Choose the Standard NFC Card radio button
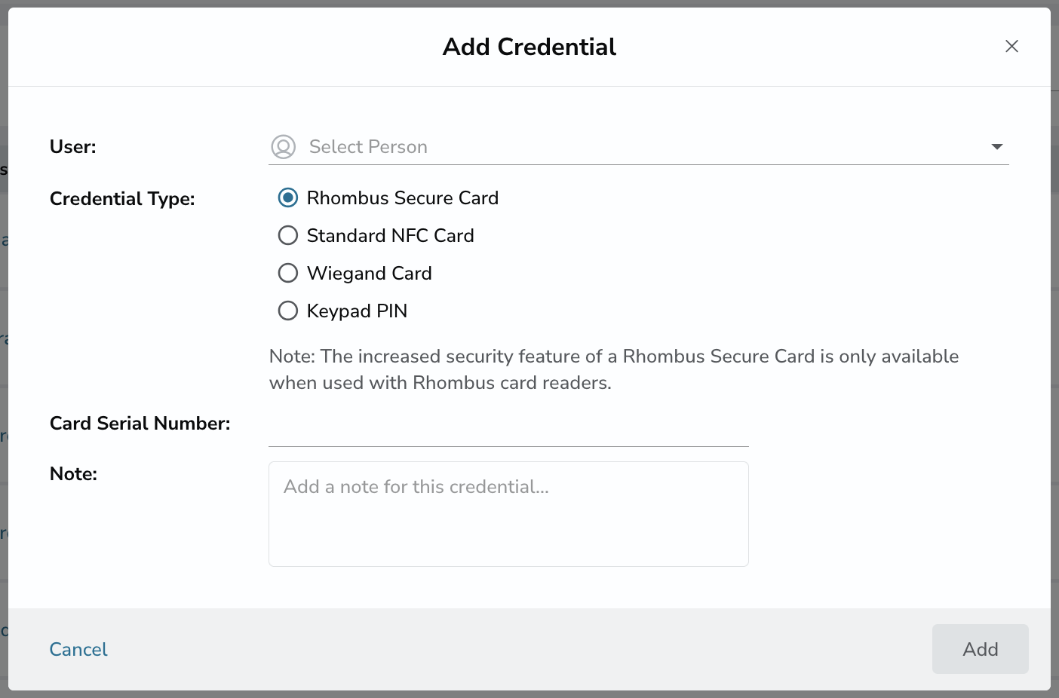 [288, 236]
